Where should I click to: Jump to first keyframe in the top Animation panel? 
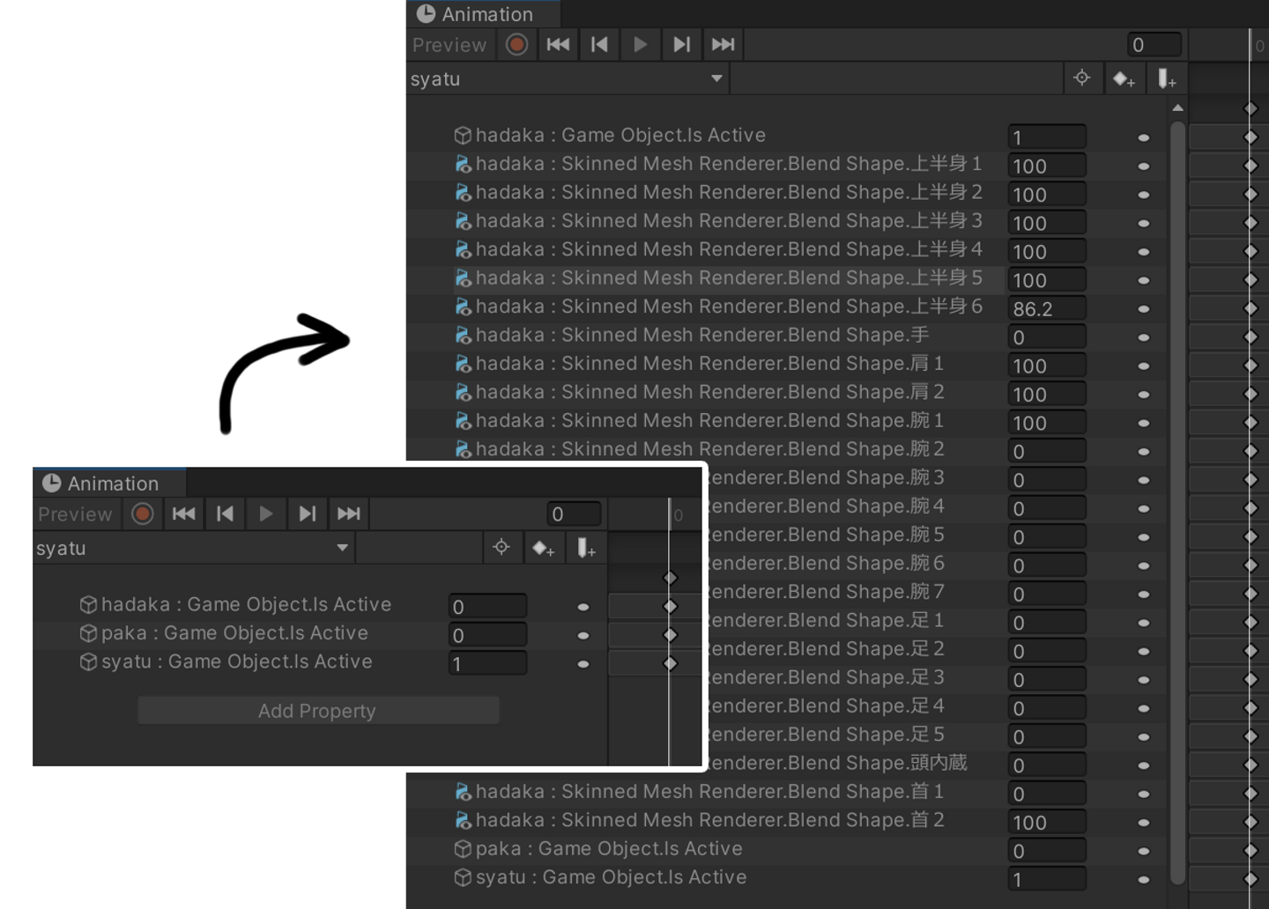[x=558, y=45]
